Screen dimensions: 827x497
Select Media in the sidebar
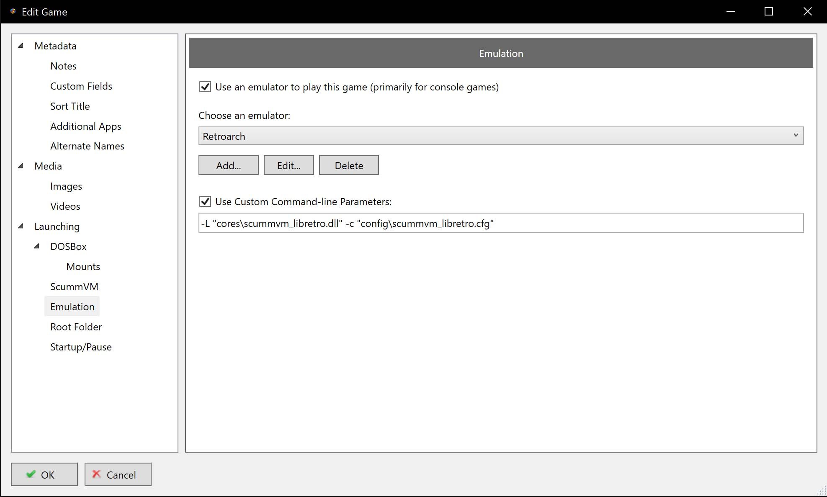48,166
